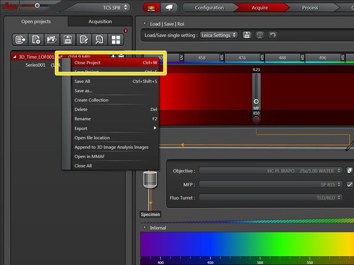354x265 pixels.
Task: Open the Fluo Turret TLD/RLD dropdown
Action: click(270, 198)
